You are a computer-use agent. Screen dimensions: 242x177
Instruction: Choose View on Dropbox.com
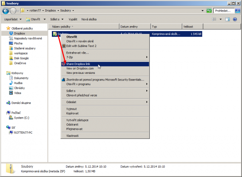(105, 69)
